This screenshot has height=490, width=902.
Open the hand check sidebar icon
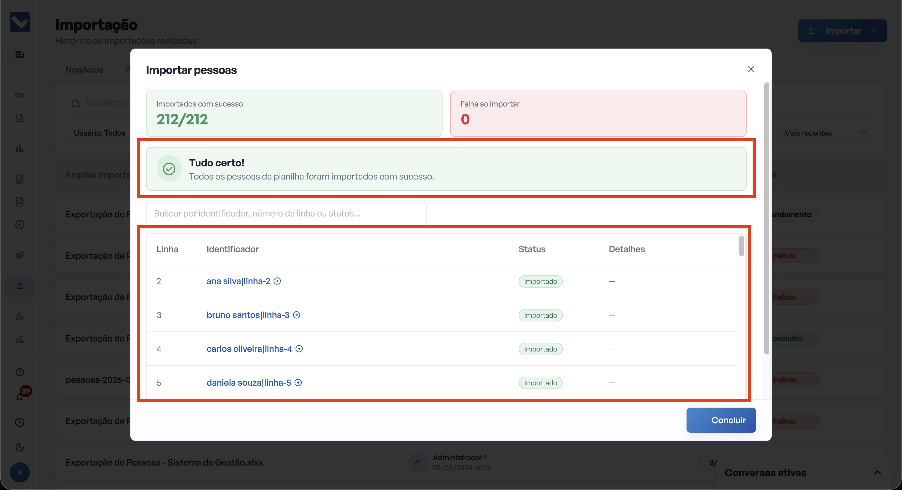click(x=20, y=339)
